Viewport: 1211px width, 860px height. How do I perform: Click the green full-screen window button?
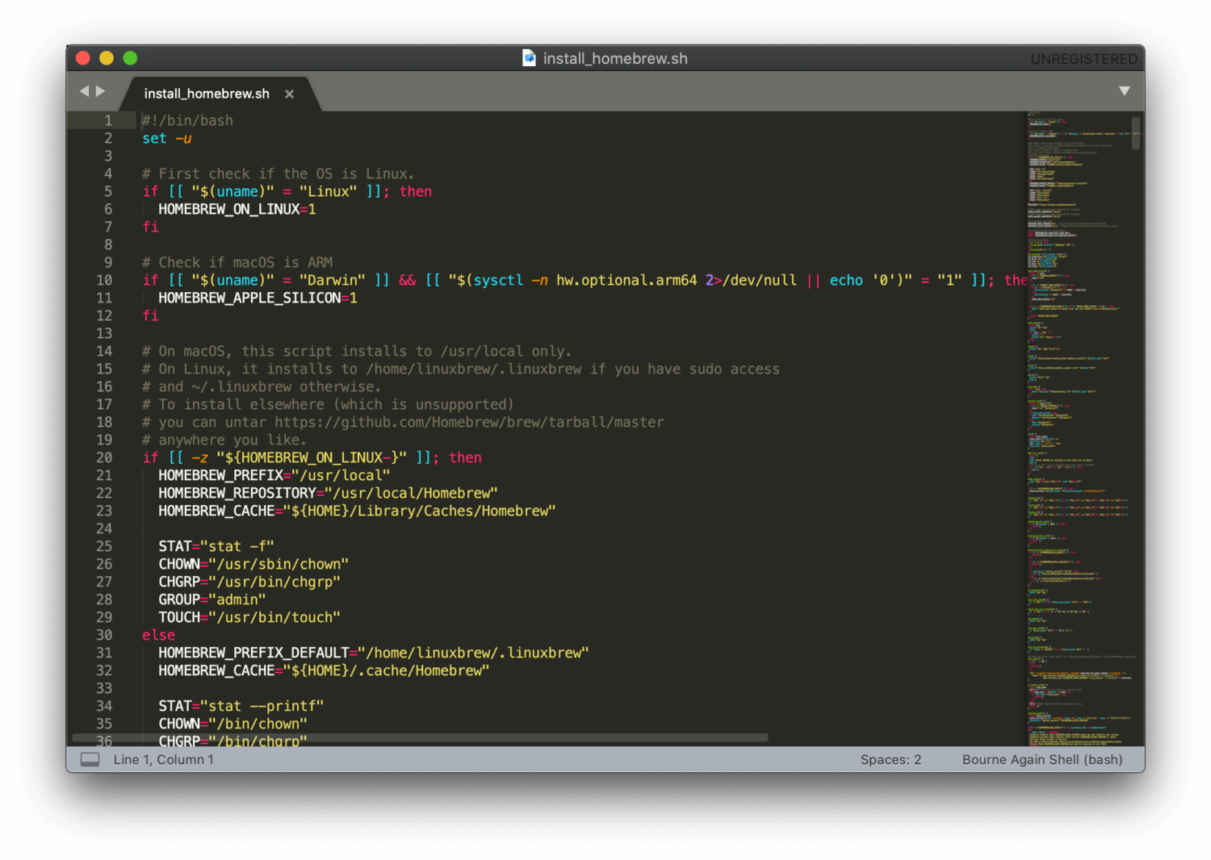pos(130,58)
